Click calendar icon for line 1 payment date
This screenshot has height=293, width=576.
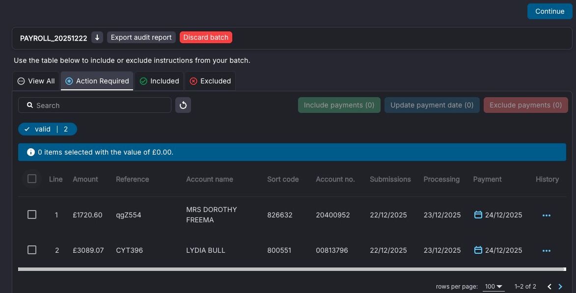tap(478, 215)
